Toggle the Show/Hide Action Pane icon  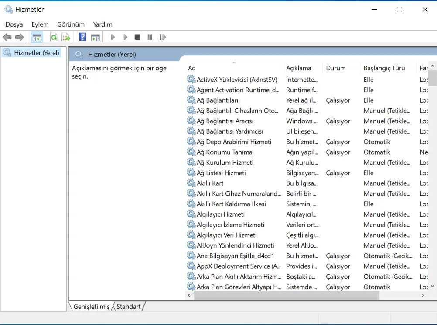point(96,37)
